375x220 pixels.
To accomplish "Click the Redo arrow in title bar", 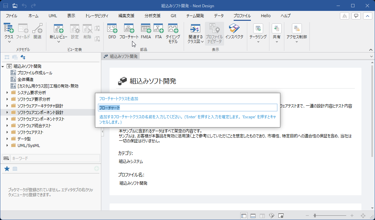I will 33,6.
